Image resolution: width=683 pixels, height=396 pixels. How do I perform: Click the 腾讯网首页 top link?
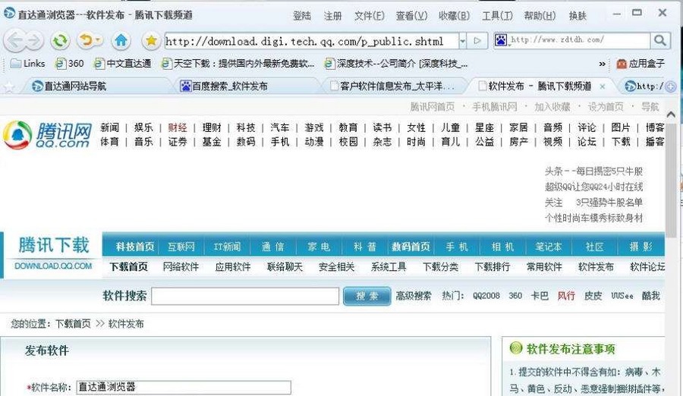click(432, 107)
